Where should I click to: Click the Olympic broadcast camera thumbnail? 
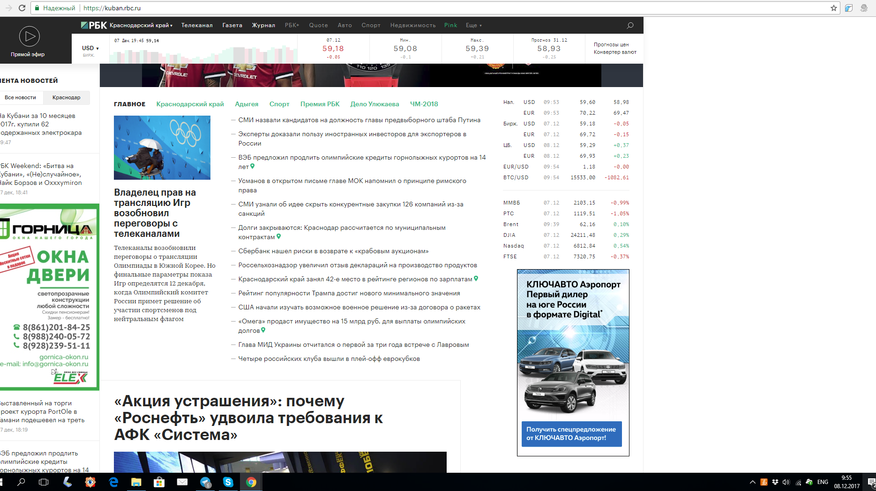pos(162,148)
